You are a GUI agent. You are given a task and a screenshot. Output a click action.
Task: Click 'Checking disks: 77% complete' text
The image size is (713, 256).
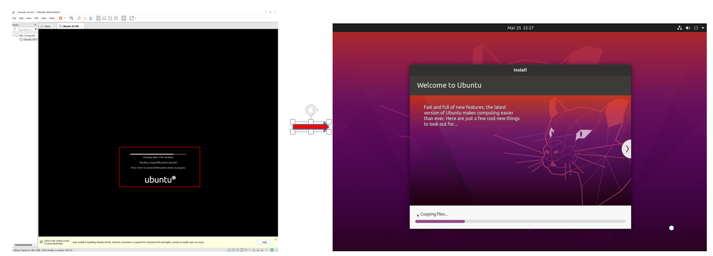click(158, 157)
